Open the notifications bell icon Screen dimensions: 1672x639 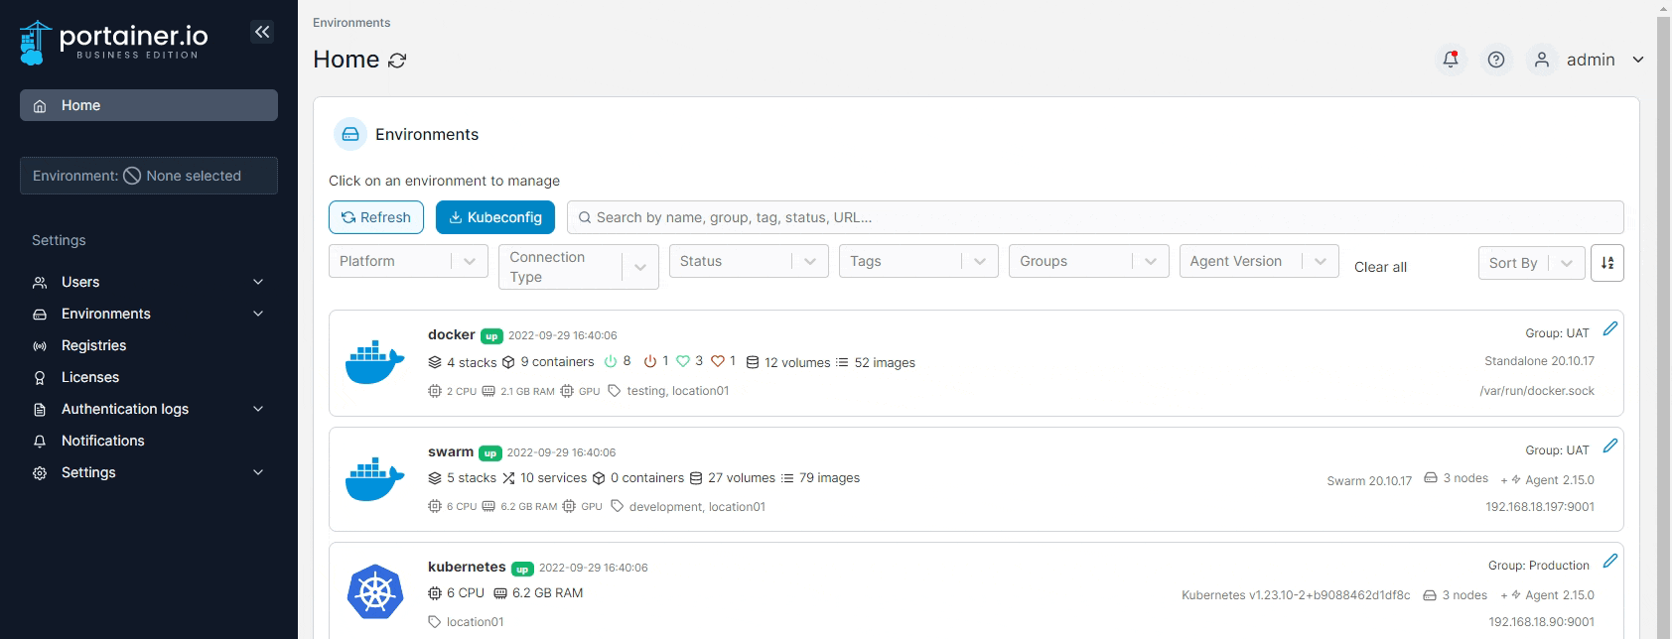(x=1451, y=60)
